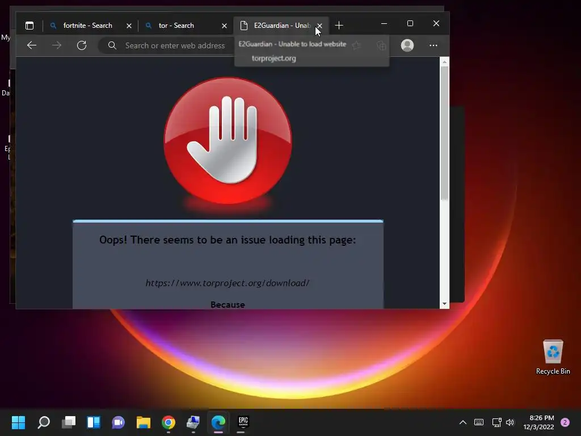Click the red stop hand image
Image resolution: width=581 pixels, height=436 pixels.
tap(228, 141)
